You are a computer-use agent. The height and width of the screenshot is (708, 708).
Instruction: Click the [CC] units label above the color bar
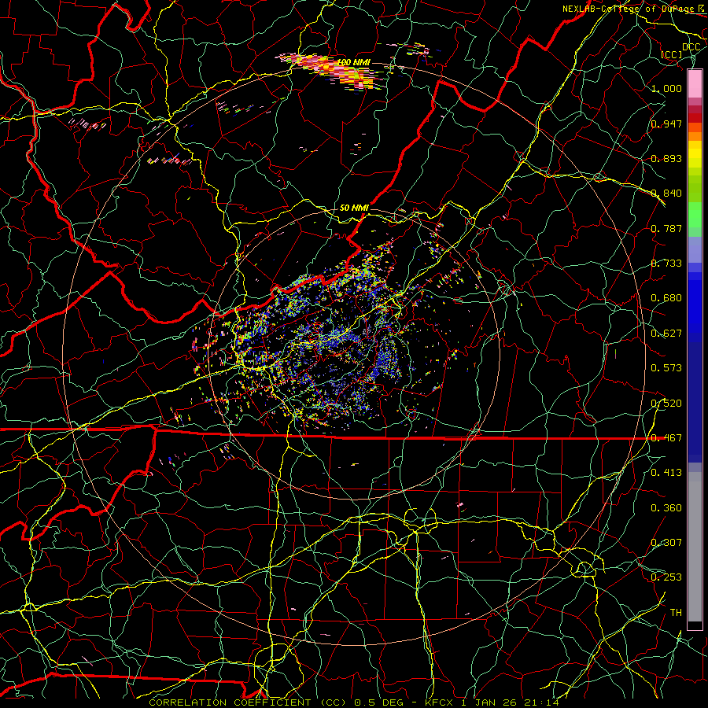(x=672, y=54)
